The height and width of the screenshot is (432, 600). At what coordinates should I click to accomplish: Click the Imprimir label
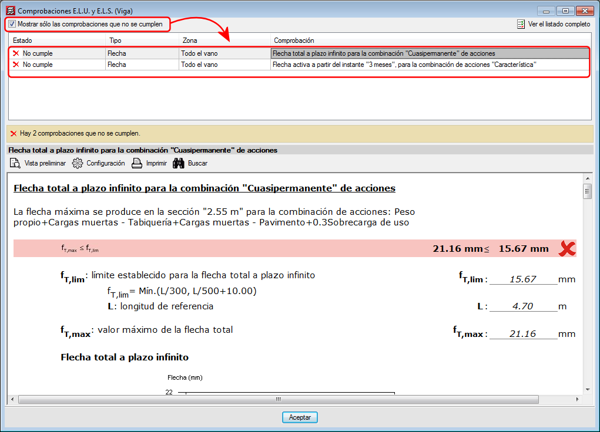point(156,163)
